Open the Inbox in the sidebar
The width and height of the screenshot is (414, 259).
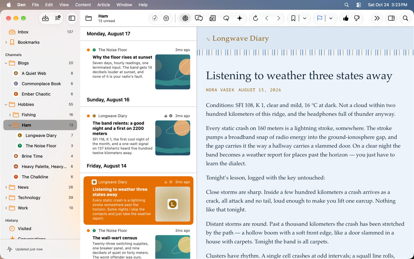40,32
